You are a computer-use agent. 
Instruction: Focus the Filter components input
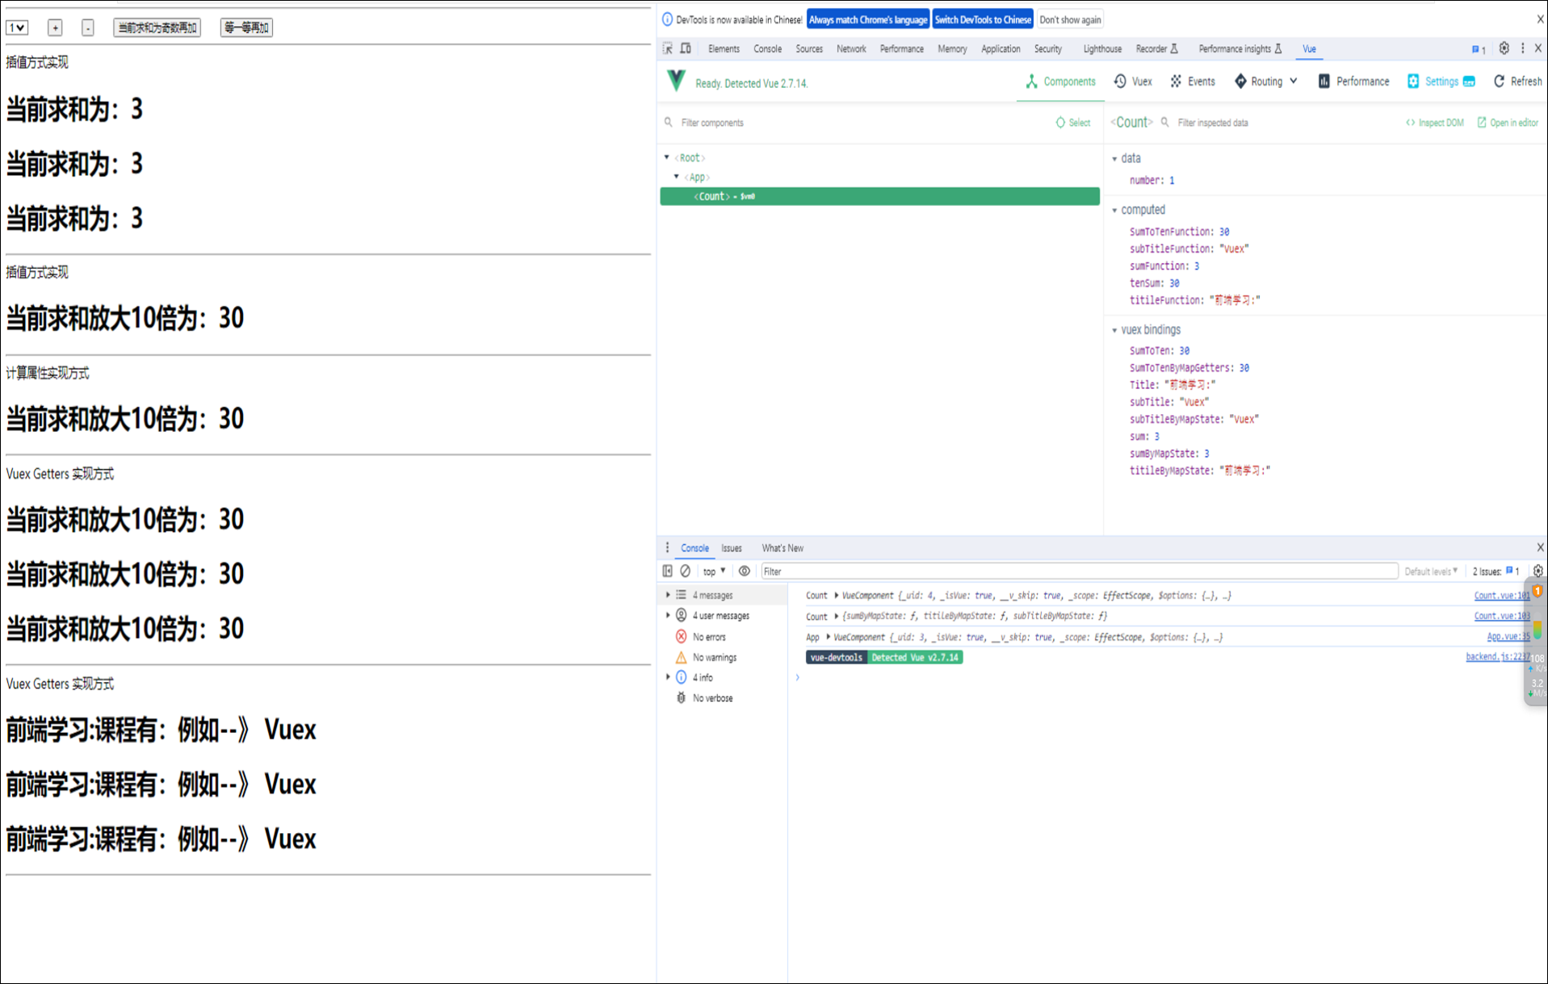click(x=856, y=123)
